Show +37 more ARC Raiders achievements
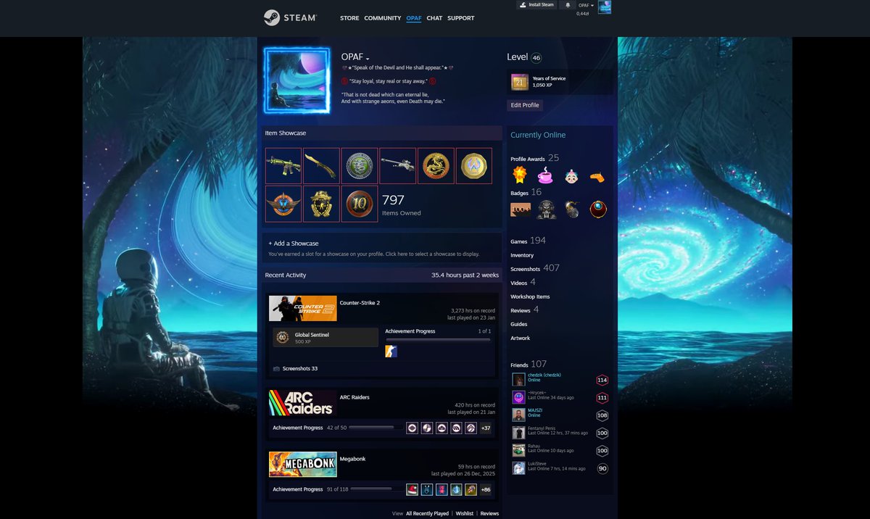This screenshot has height=519, width=870. [x=486, y=428]
